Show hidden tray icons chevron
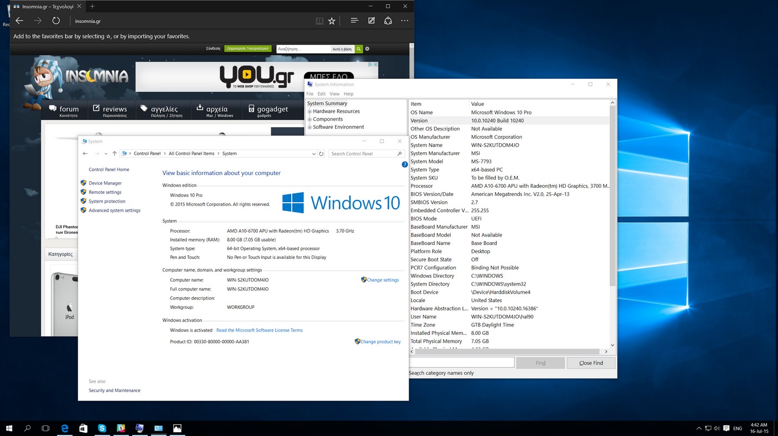Image resolution: width=778 pixels, height=436 pixels. tap(699, 428)
